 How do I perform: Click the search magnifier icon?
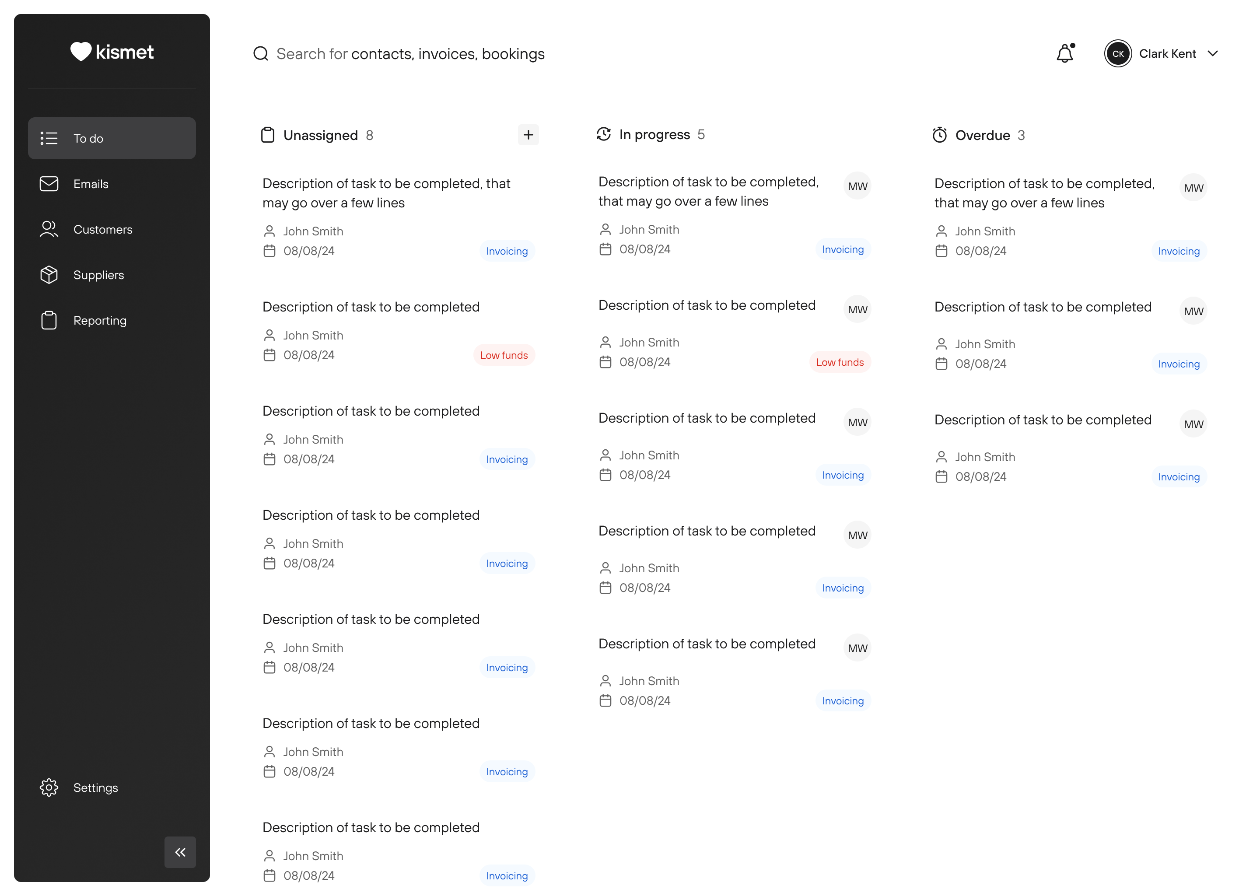(260, 53)
